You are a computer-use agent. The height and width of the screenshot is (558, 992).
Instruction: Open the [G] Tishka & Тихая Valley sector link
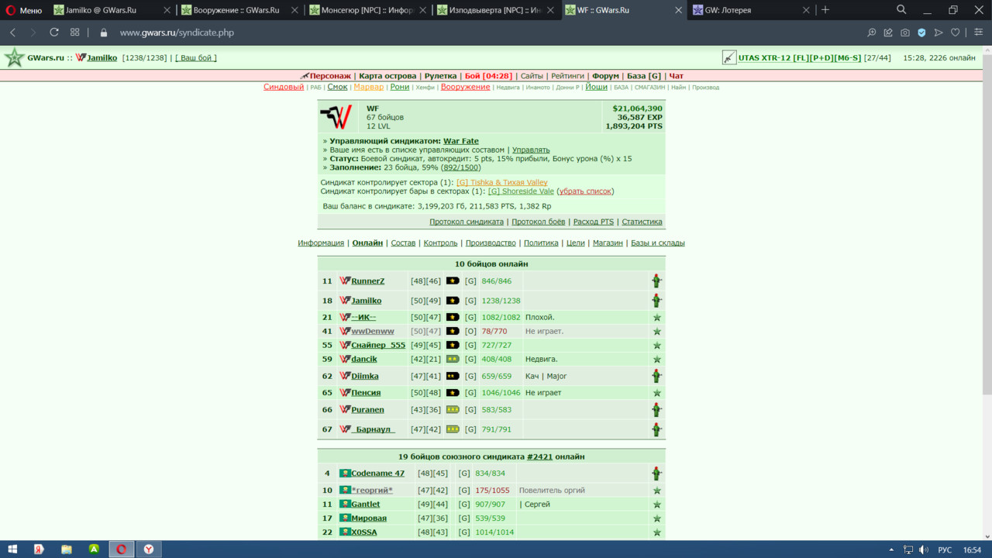(x=502, y=183)
